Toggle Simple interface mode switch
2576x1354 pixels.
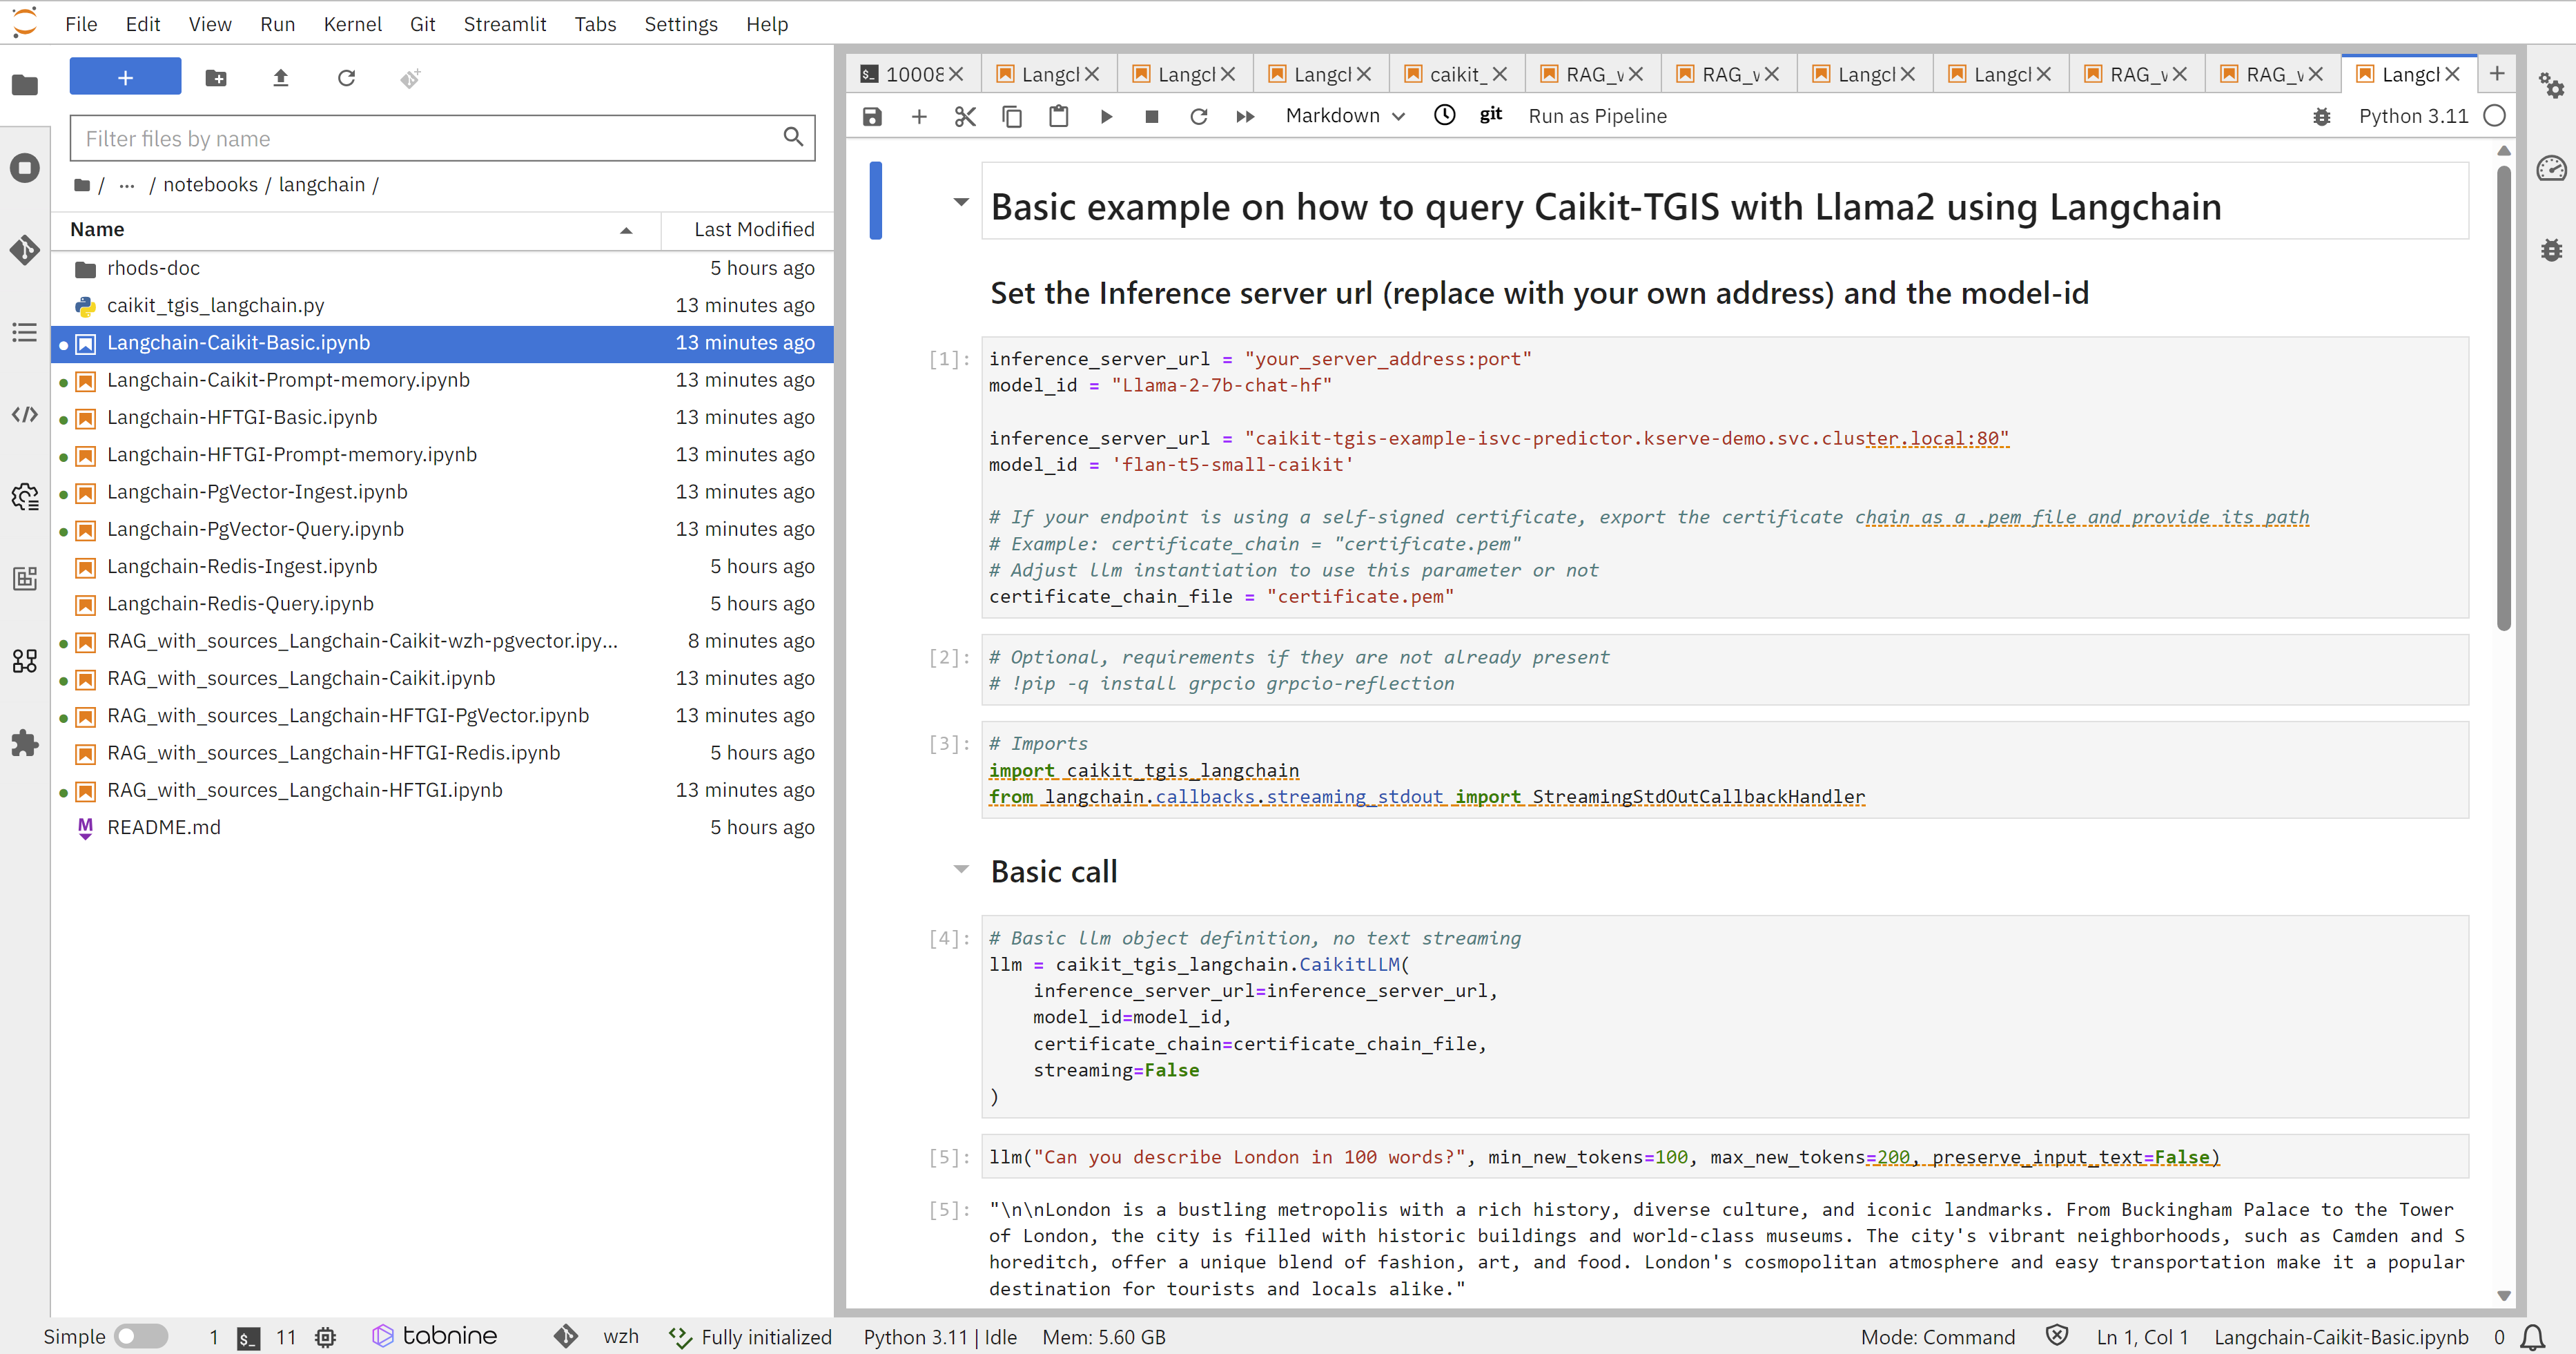pos(140,1336)
